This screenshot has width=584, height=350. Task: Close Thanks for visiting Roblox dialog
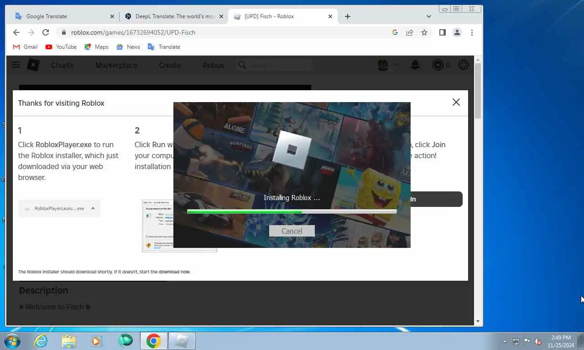[456, 102]
